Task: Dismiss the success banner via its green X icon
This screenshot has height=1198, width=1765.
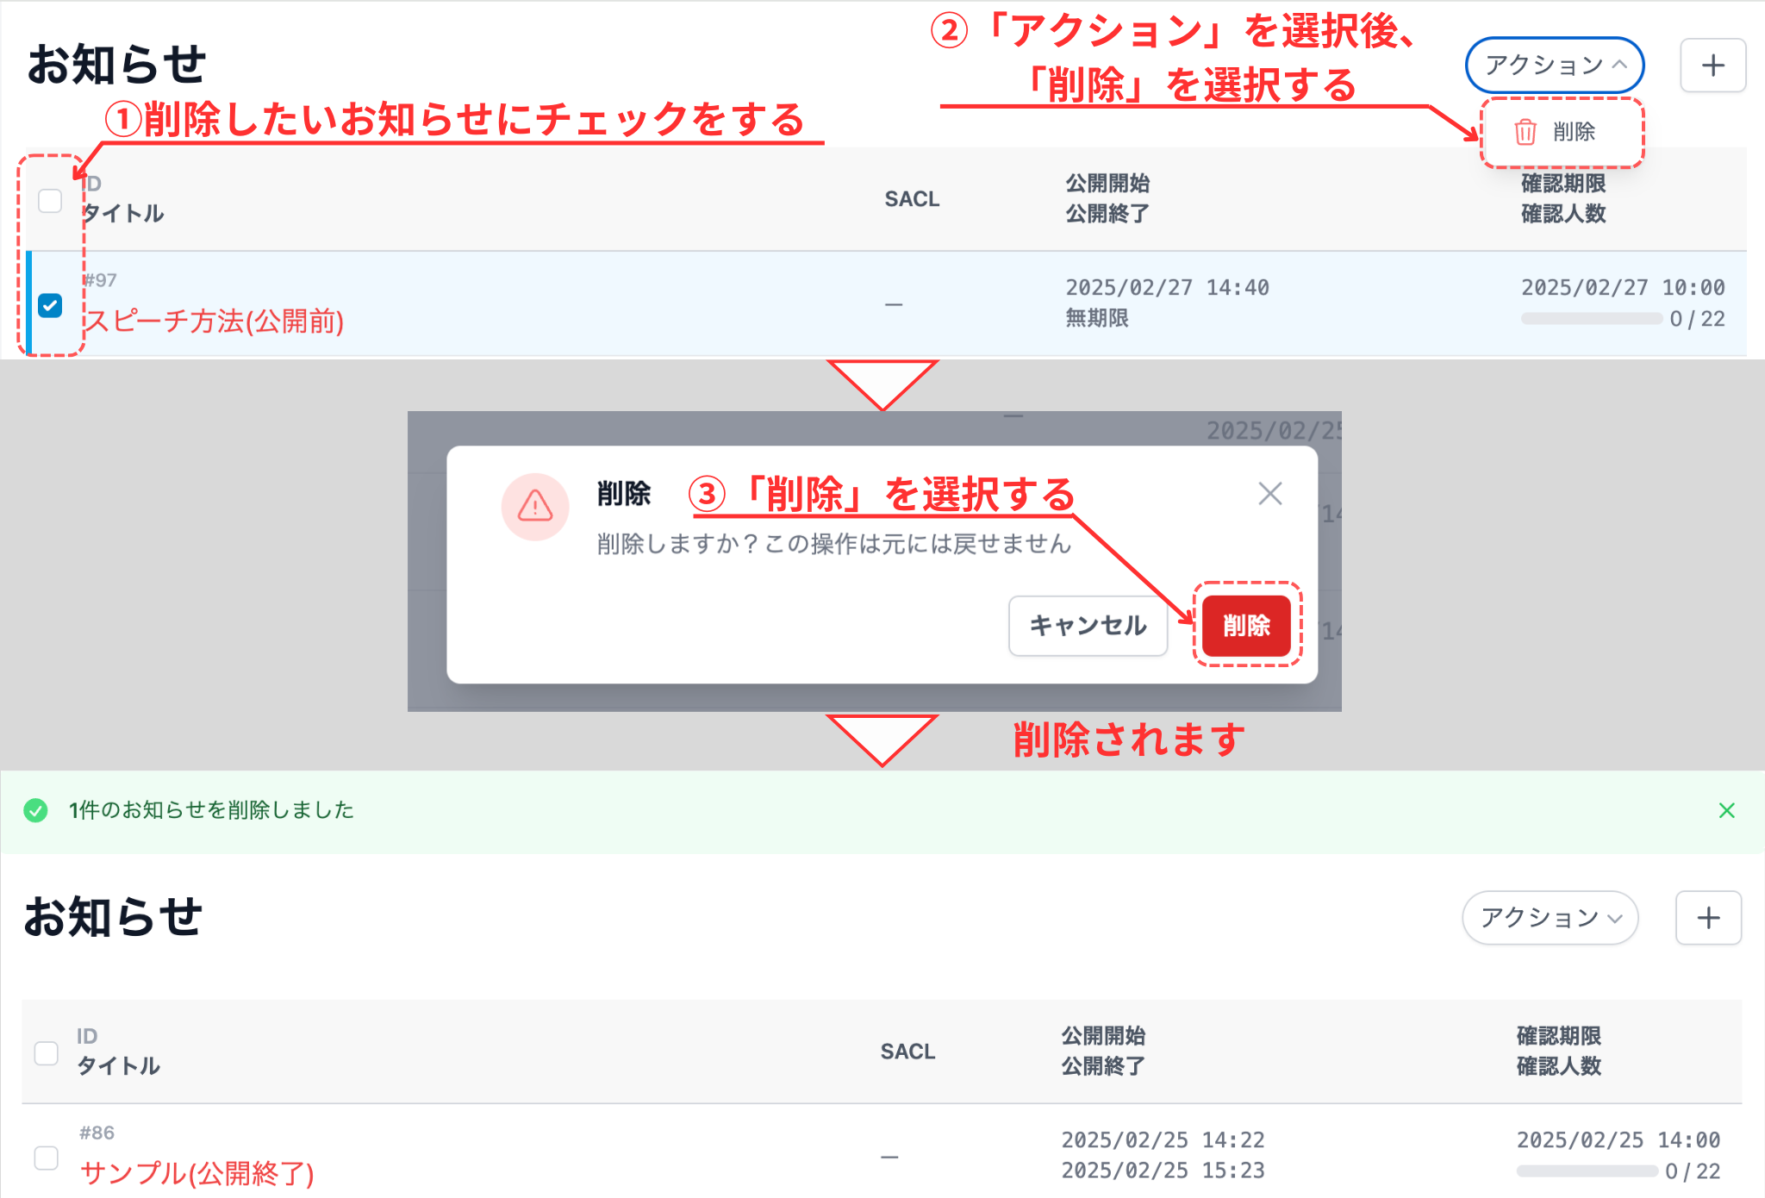Action: [x=1728, y=809]
